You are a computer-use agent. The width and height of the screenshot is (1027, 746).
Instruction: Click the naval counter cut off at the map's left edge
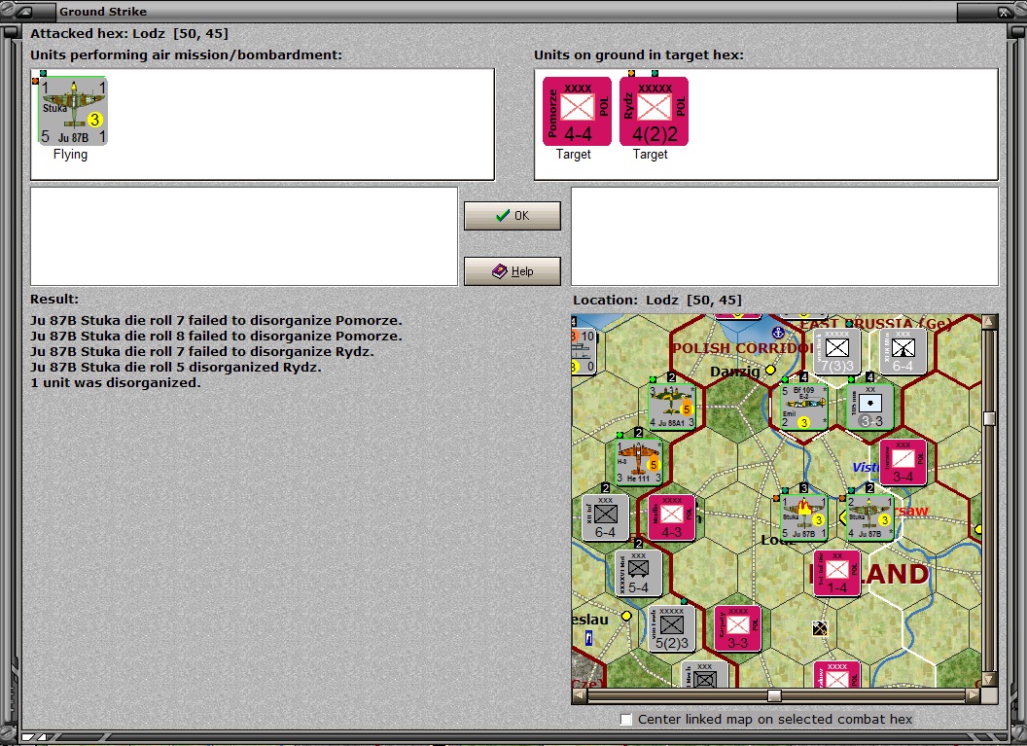click(584, 351)
